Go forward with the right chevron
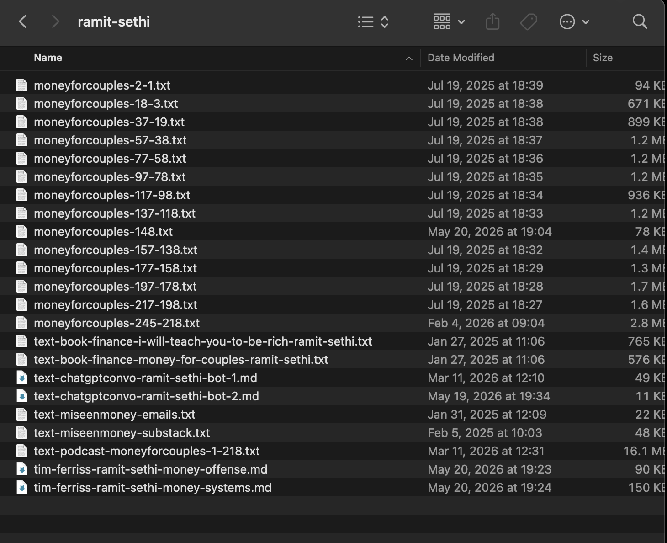The width and height of the screenshot is (667, 543). (x=55, y=21)
